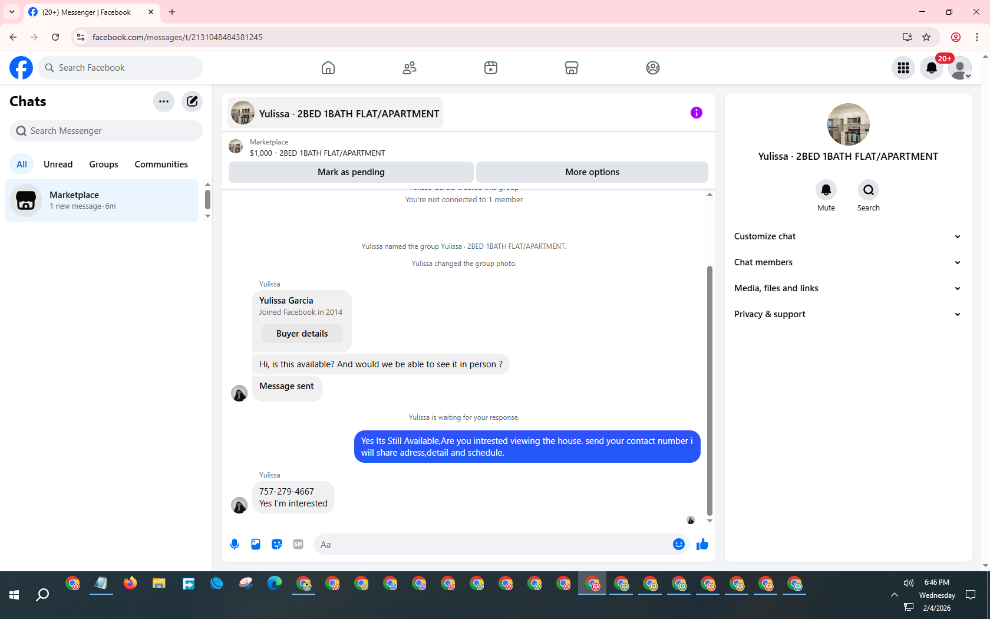Open the Groups icon in top navigation

pyautogui.click(x=653, y=68)
